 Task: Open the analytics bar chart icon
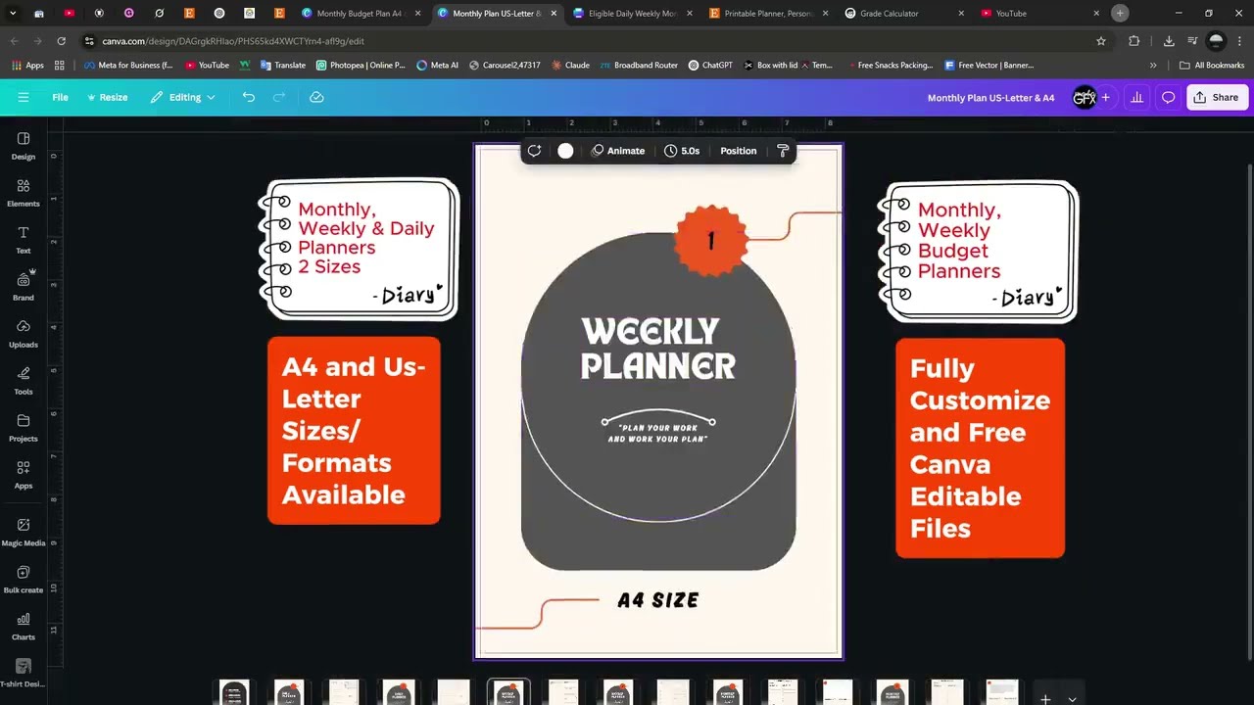(x=1136, y=97)
